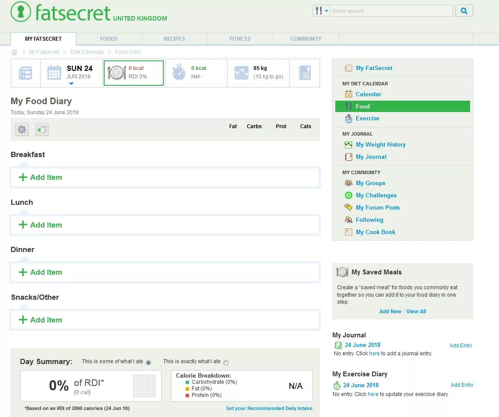This screenshot has height=417, width=499.
Task: Click the My Saved Meals plate icon
Action: click(342, 272)
